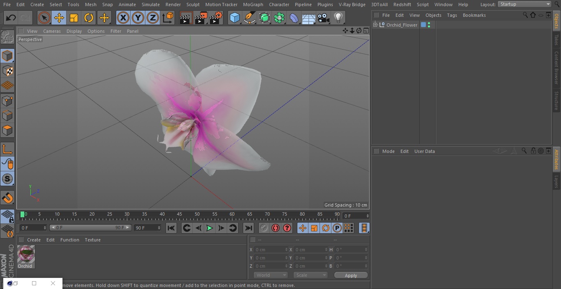Click Object Manager search icon
The width and height of the screenshot is (561, 289).
tap(525, 15)
